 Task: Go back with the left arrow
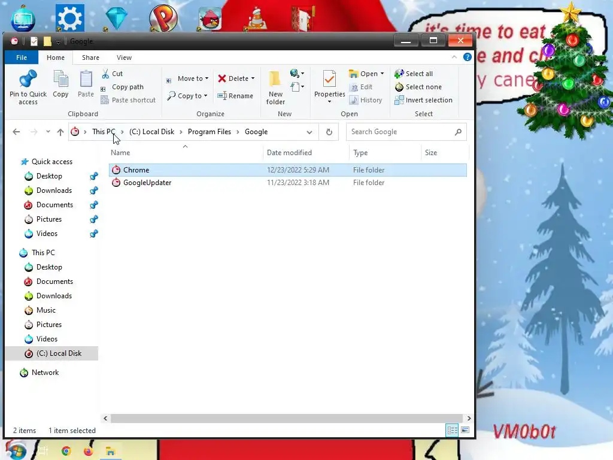16,132
